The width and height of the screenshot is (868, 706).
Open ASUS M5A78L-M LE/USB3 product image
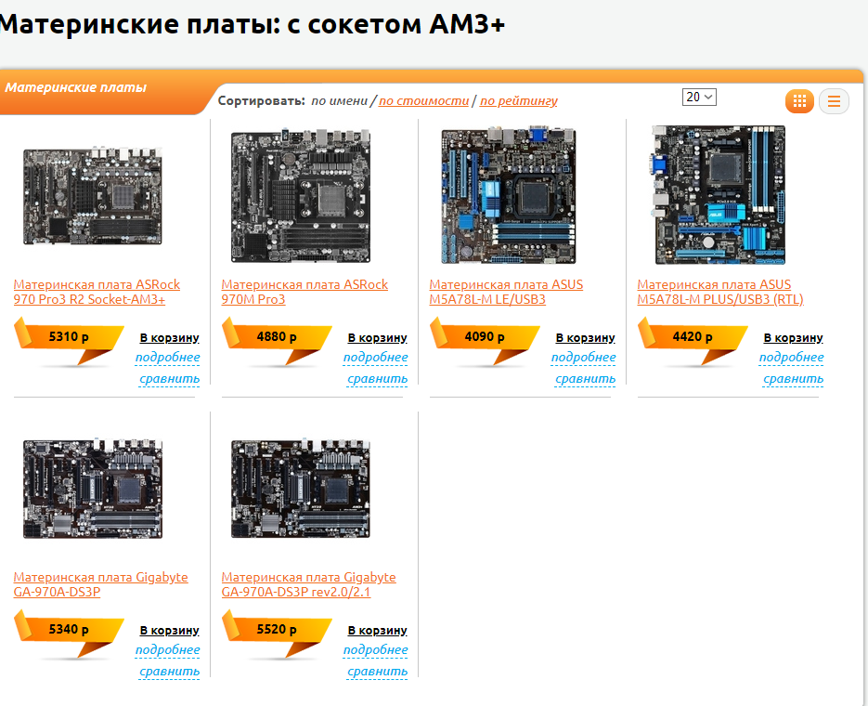pyautogui.click(x=508, y=195)
